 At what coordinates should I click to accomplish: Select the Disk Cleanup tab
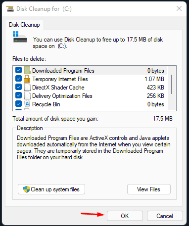[24, 25]
